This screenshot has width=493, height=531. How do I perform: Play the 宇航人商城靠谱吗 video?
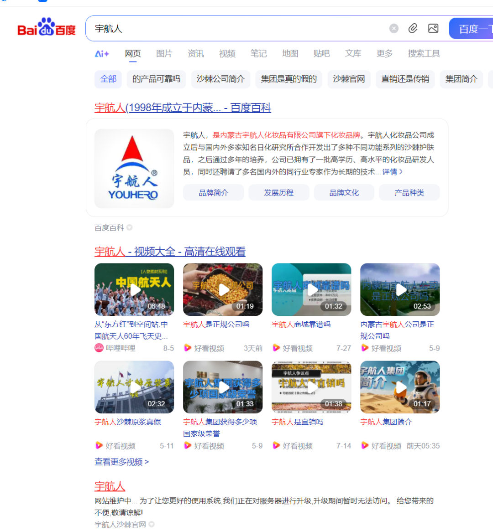pyautogui.click(x=311, y=289)
